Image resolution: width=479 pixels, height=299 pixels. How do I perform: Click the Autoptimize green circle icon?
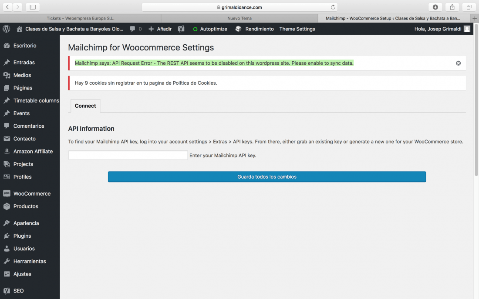click(195, 29)
